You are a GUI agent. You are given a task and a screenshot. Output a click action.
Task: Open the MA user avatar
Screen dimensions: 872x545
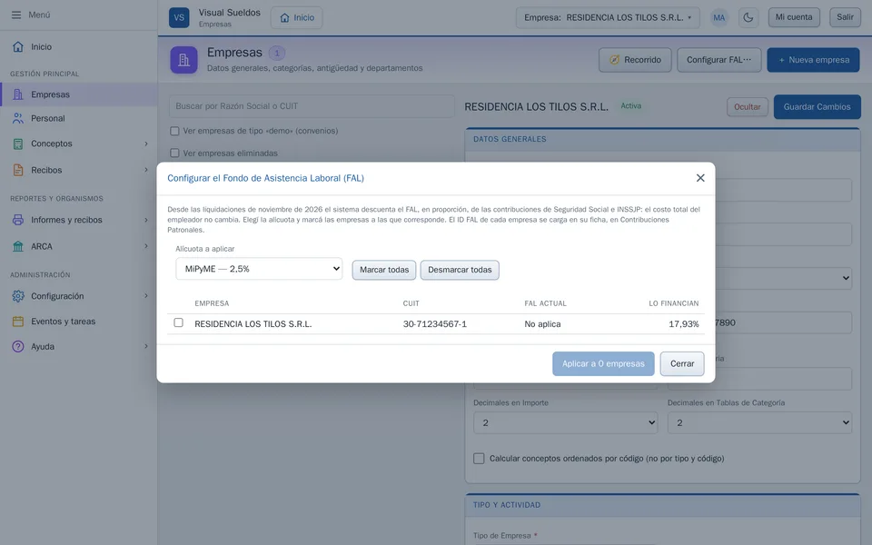719,17
